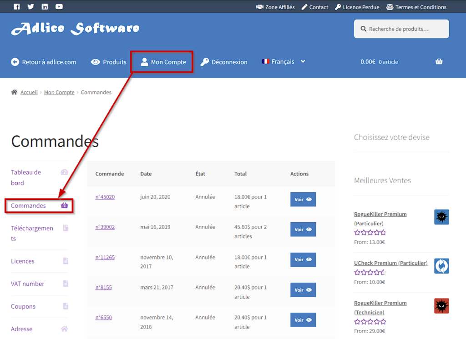Open order link n°39002
466x339 pixels.
[105, 227]
